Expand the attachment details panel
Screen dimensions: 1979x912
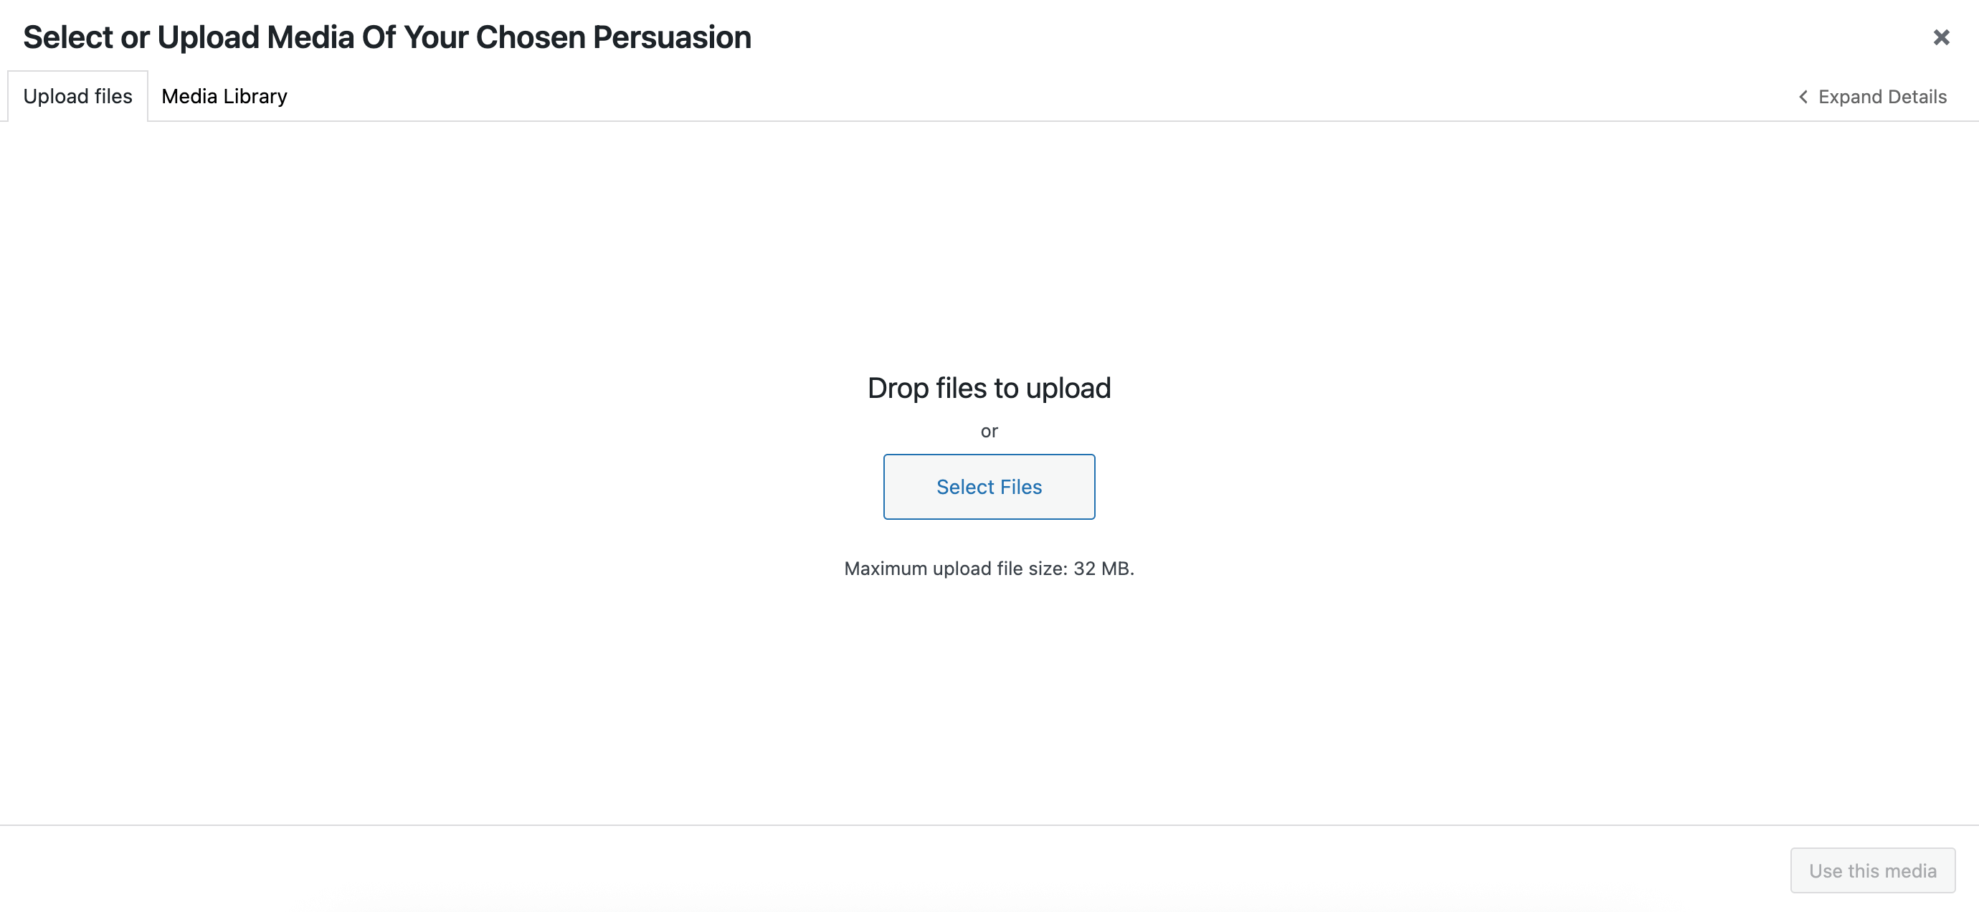[1872, 97]
